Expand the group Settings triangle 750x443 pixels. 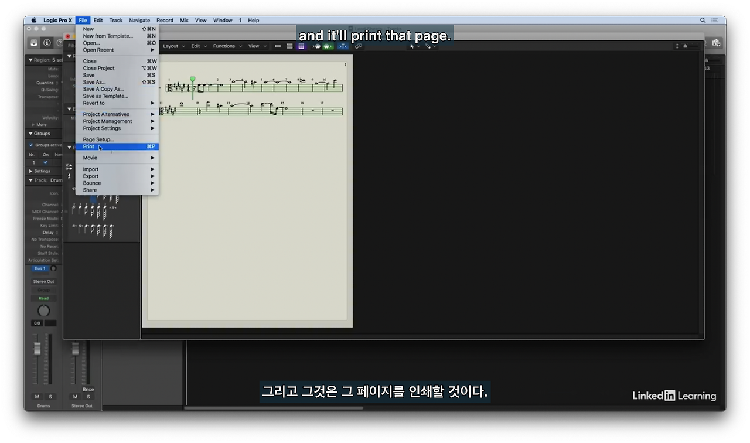tap(31, 171)
